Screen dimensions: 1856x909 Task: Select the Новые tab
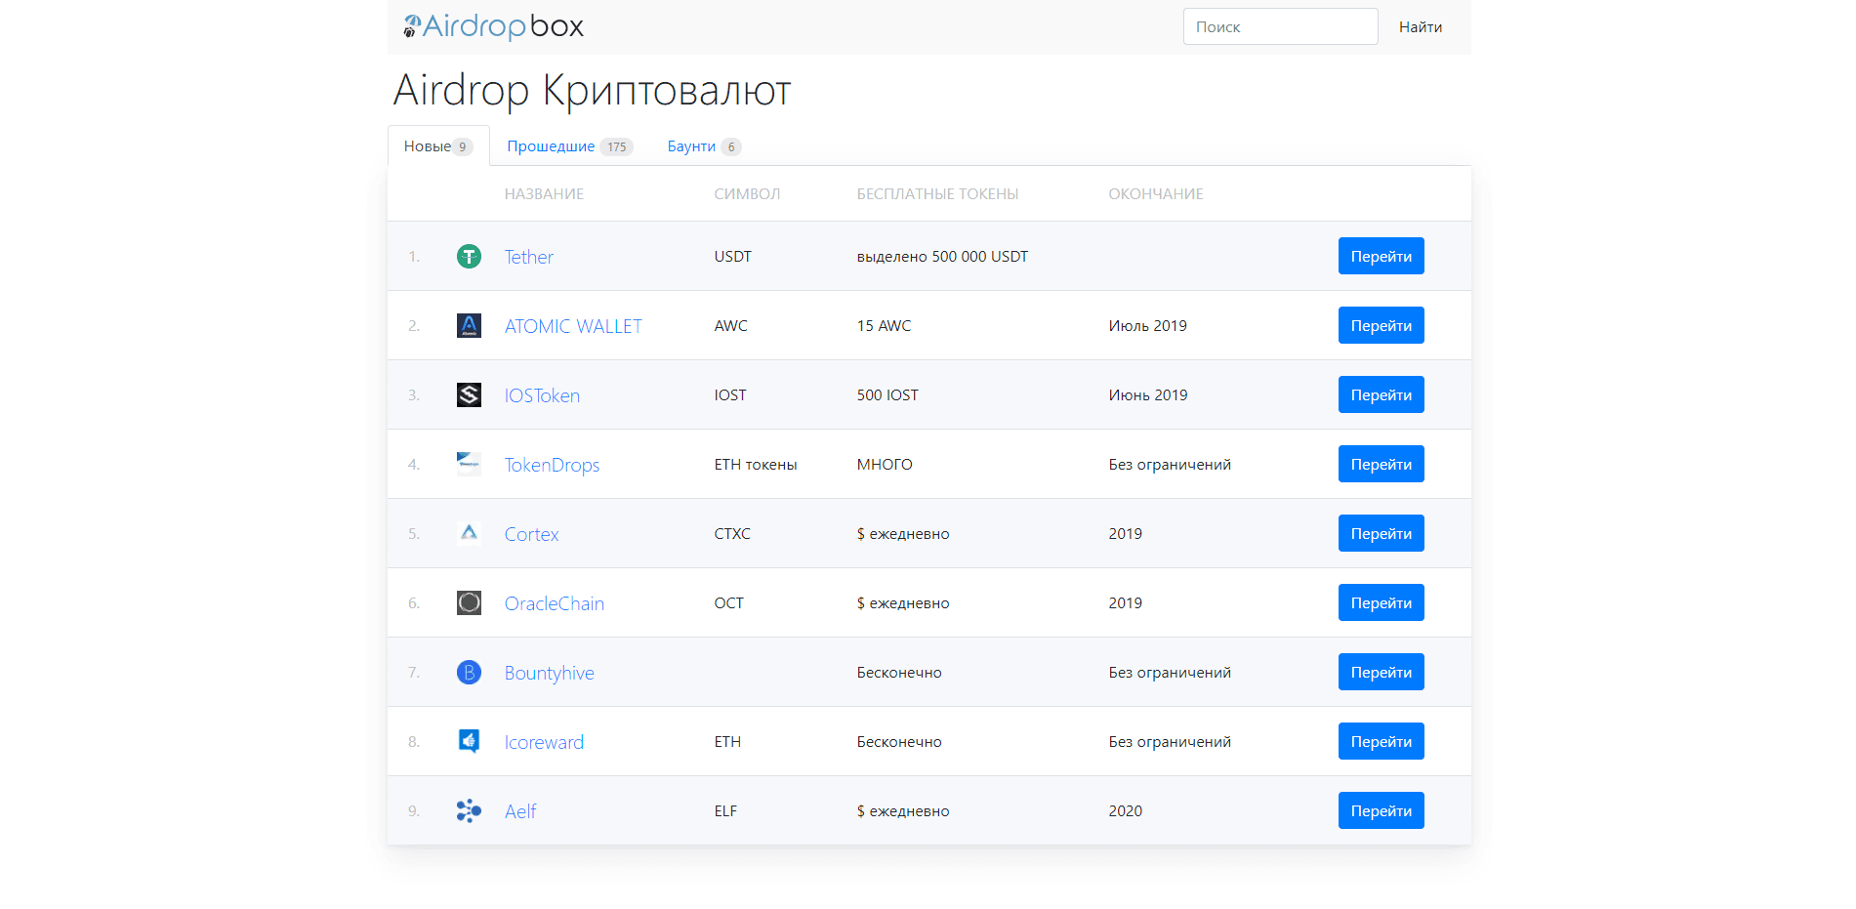(430, 145)
